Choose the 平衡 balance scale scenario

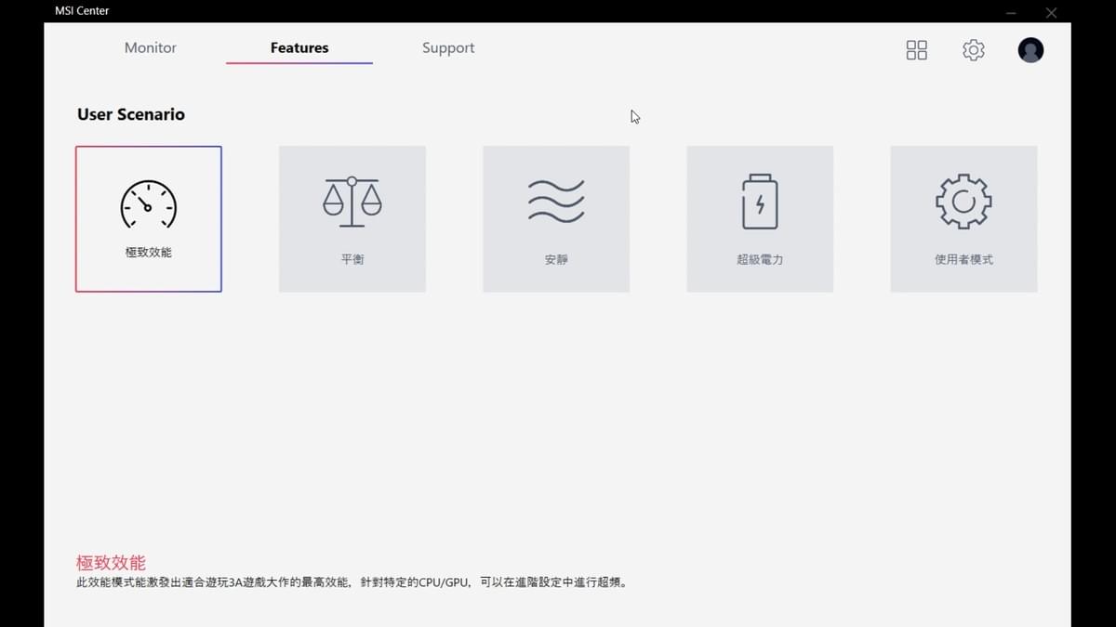(352, 219)
